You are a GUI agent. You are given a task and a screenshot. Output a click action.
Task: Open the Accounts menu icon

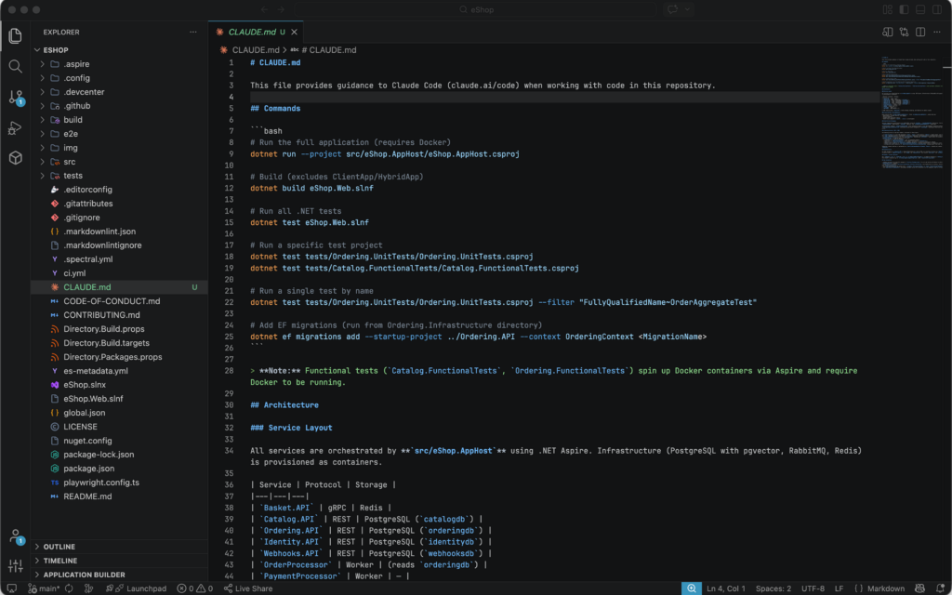(x=15, y=536)
